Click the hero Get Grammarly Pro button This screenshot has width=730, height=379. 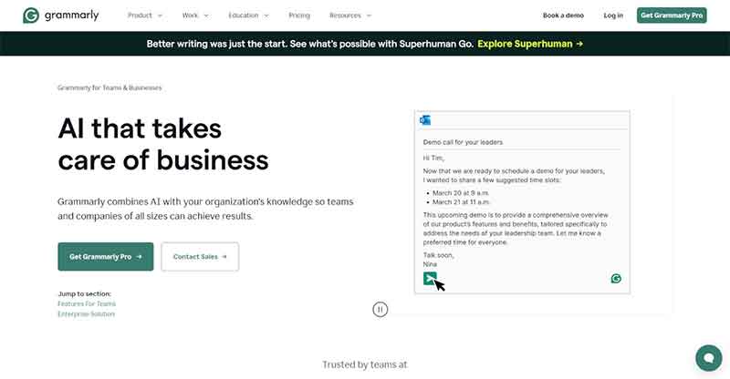pos(106,257)
